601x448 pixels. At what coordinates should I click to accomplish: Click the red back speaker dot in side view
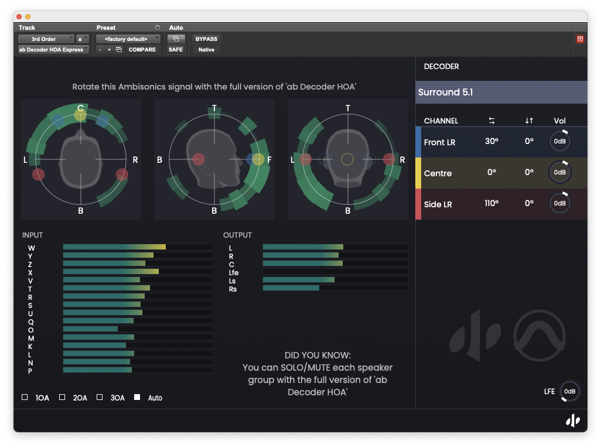199,159
